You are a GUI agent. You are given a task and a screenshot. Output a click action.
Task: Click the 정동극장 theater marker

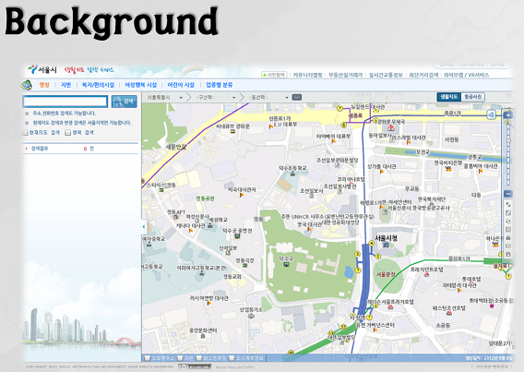pos(245,265)
